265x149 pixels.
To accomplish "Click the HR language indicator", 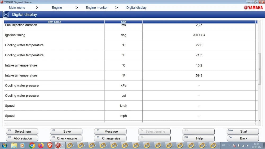I will point(224,145).
